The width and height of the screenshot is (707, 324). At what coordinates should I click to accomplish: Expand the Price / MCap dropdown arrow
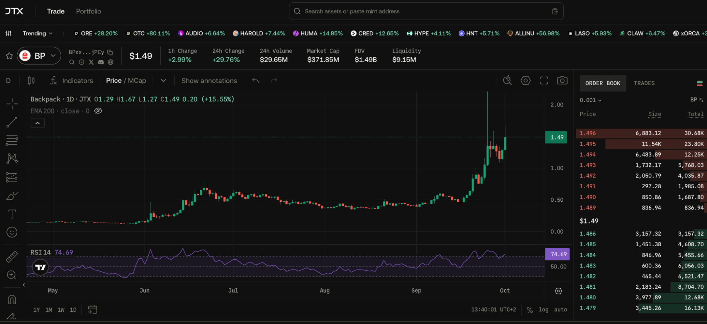click(x=163, y=81)
